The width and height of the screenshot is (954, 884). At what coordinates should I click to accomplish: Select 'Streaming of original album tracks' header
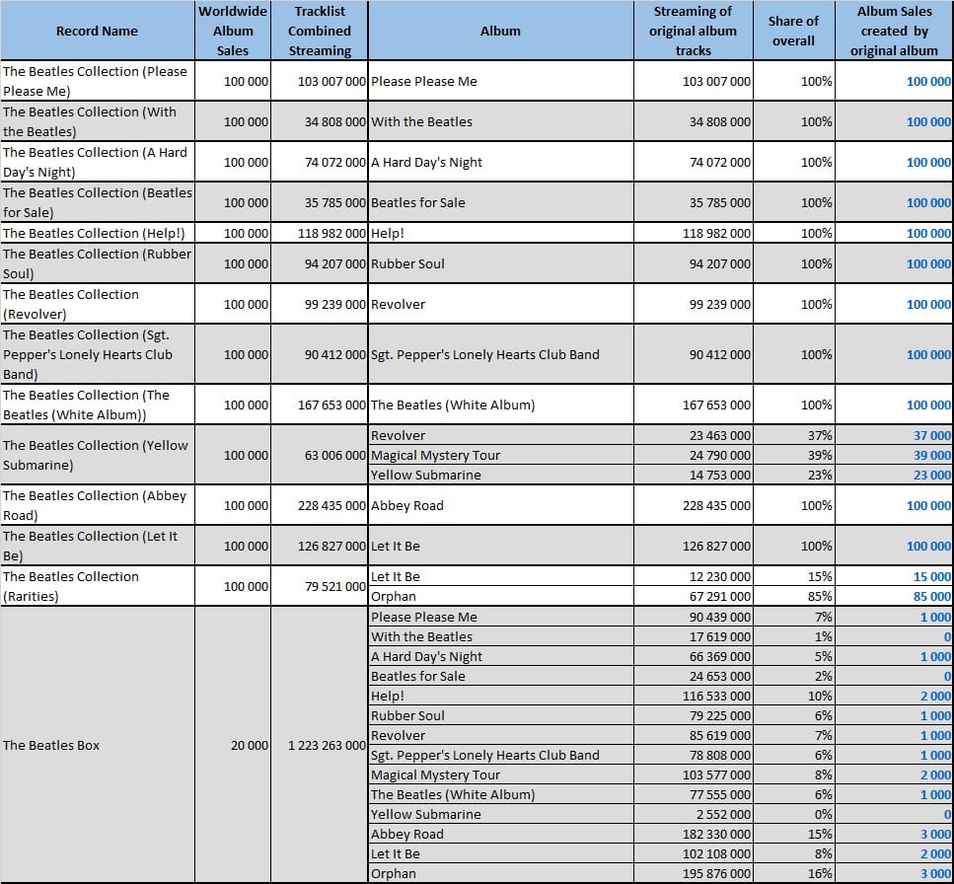693,31
